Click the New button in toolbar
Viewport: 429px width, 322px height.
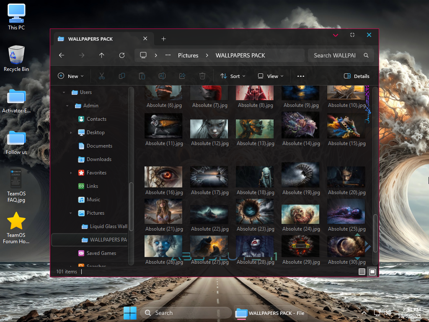point(70,76)
